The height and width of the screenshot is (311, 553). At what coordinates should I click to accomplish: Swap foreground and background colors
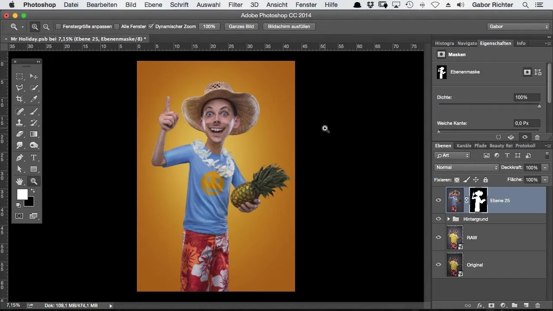(32, 190)
